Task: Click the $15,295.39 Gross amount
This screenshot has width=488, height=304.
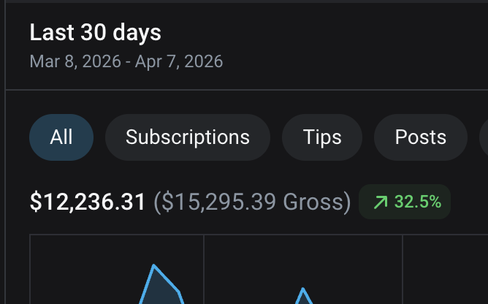Action: (253, 202)
